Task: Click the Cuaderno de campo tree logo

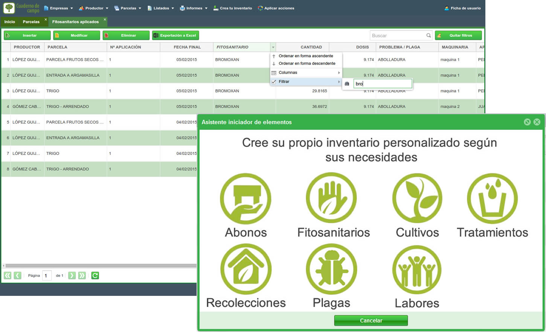Action: 9,8
